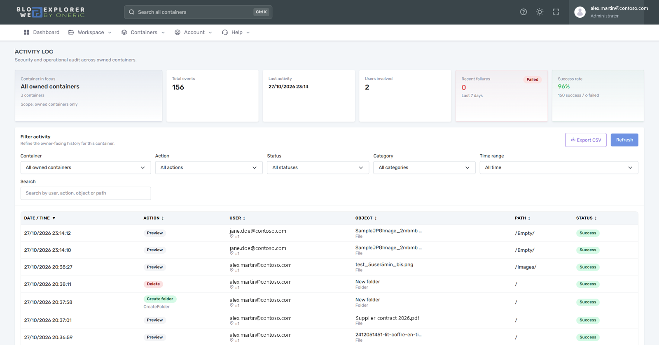Screen dimensions: 659x345
Task: Sort by Date / Time column arrow
Action: [54, 218]
